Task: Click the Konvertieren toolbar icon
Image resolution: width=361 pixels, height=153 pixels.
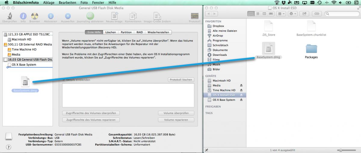Action: 133,16
